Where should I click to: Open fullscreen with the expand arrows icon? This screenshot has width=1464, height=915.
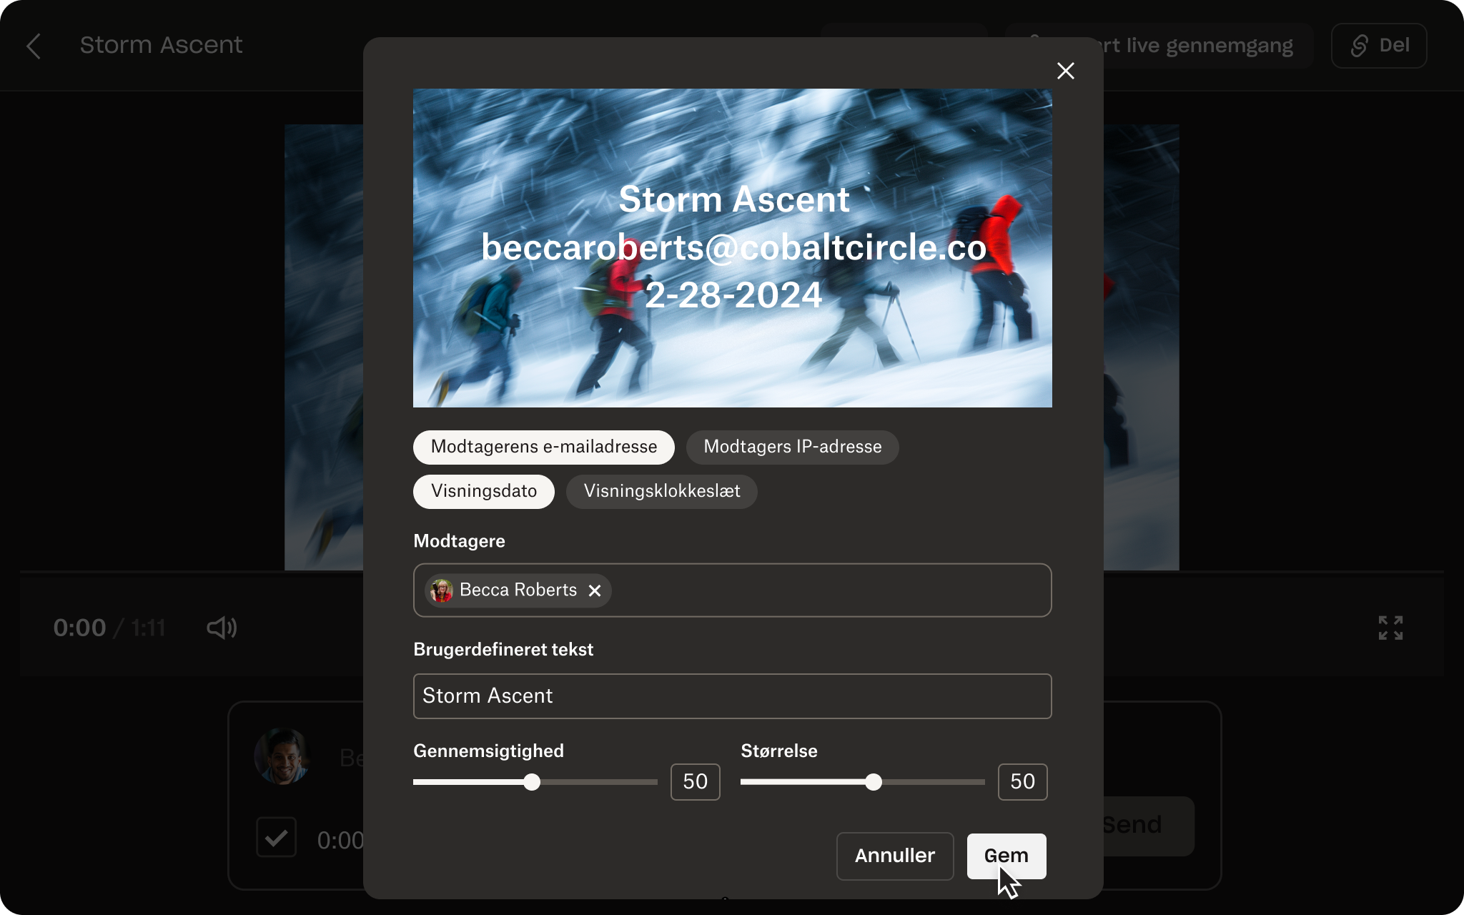point(1390,628)
